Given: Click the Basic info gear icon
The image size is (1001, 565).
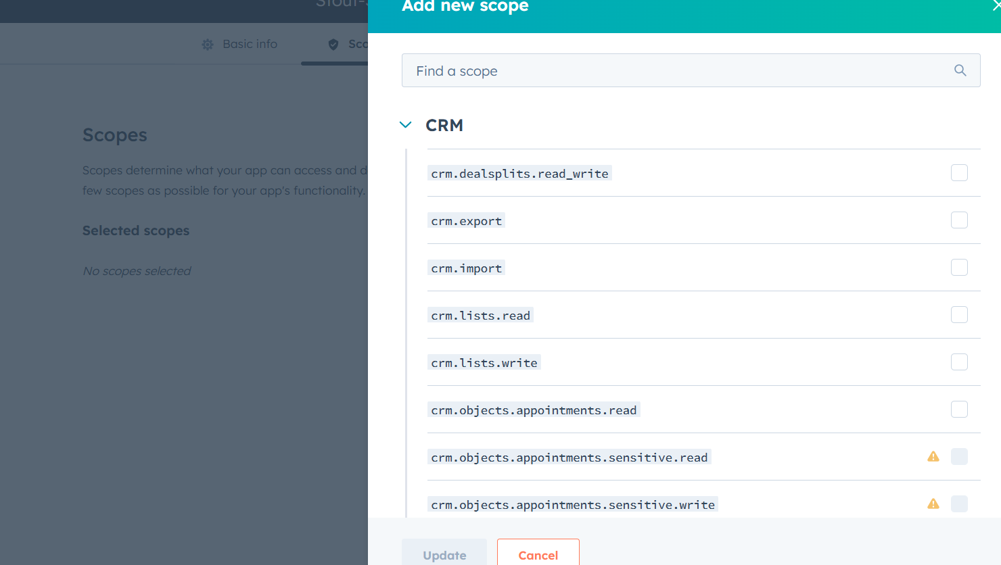Looking at the screenshot, I should click(208, 45).
